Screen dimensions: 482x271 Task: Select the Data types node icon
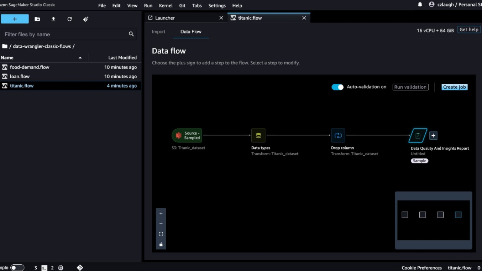pos(258,136)
